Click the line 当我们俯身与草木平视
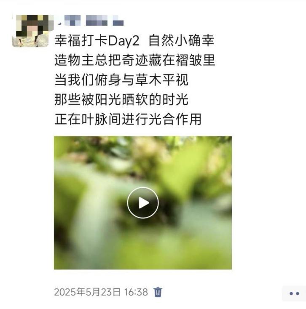Screen dimensions: 306x309 point(121,80)
